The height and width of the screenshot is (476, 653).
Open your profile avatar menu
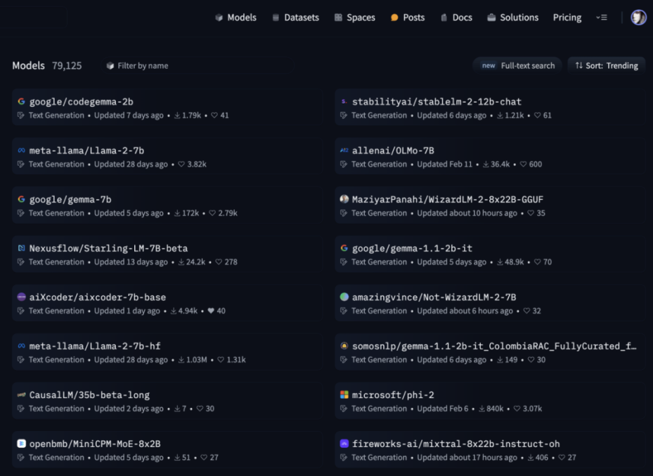pyautogui.click(x=638, y=17)
